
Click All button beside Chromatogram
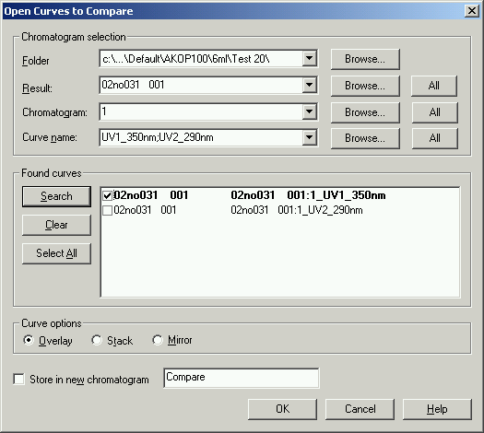click(x=434, y=112)
